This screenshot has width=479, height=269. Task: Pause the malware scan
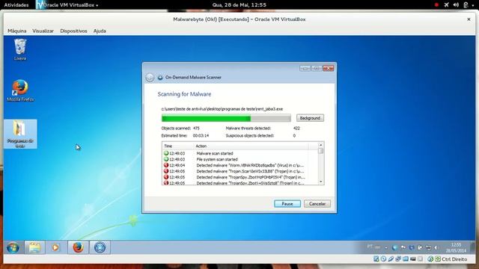(x=287, y=204)
